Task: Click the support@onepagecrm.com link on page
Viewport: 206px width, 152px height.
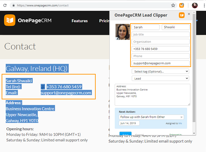Action: (66, 93)
